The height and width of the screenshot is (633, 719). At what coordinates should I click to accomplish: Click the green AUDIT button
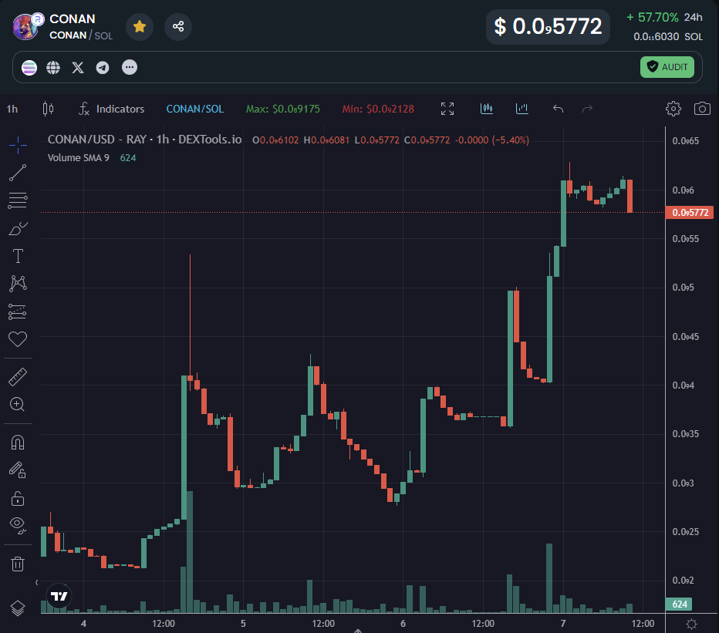coord(667,67)
